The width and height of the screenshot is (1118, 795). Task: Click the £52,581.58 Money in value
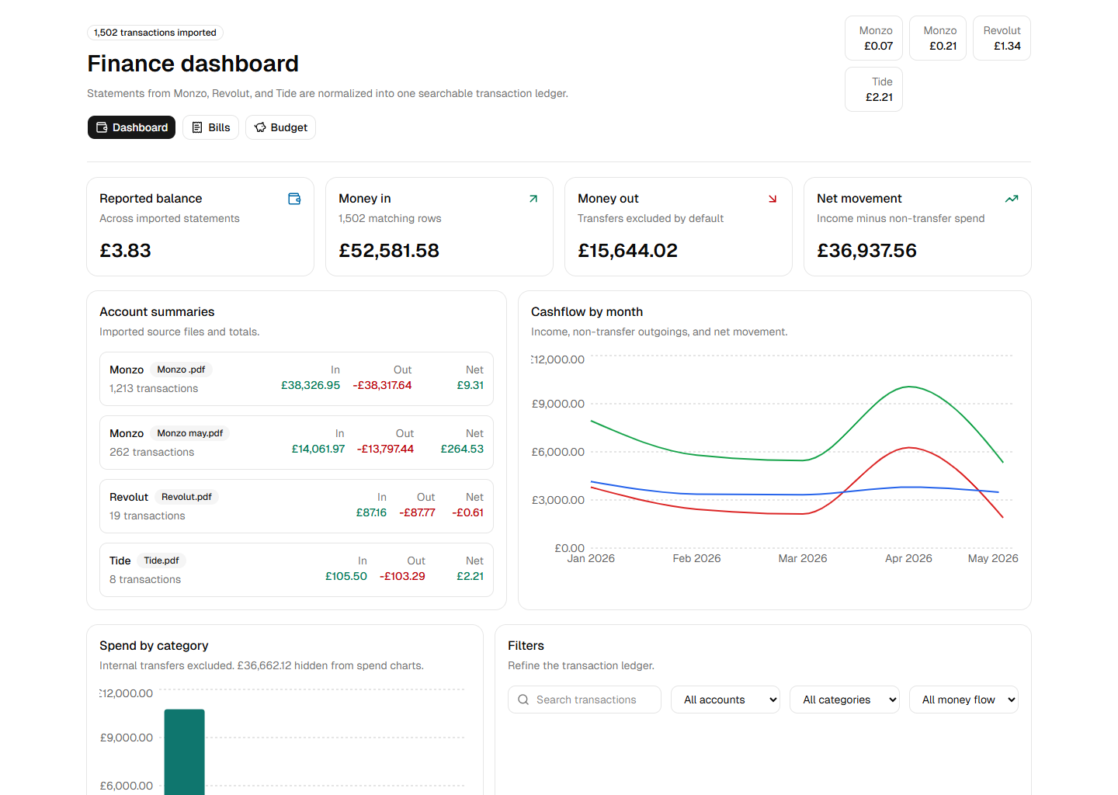pos(389,251)
